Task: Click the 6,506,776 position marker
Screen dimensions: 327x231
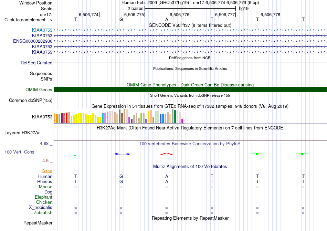Action: click(x=180, y=14)
